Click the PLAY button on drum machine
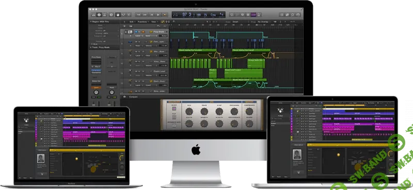The image size is (413, 190). click(x=174, y=118)
